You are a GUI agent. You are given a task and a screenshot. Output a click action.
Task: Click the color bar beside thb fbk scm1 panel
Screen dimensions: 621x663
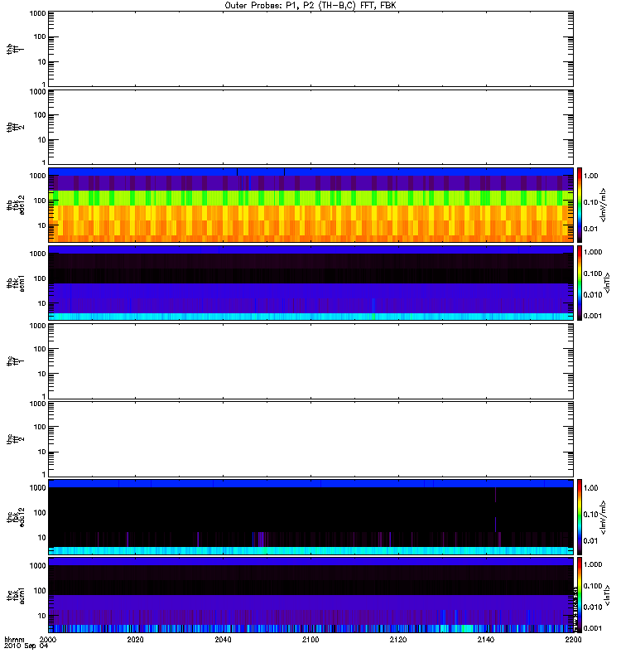[580, 283]
